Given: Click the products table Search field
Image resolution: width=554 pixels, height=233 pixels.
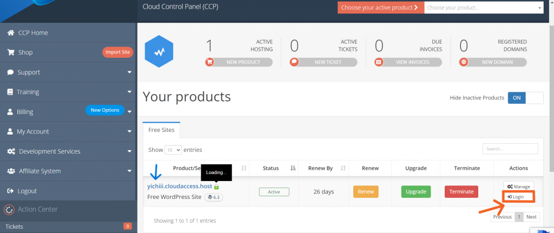Looking at the screenshot, I should click(x=510, y=149).
